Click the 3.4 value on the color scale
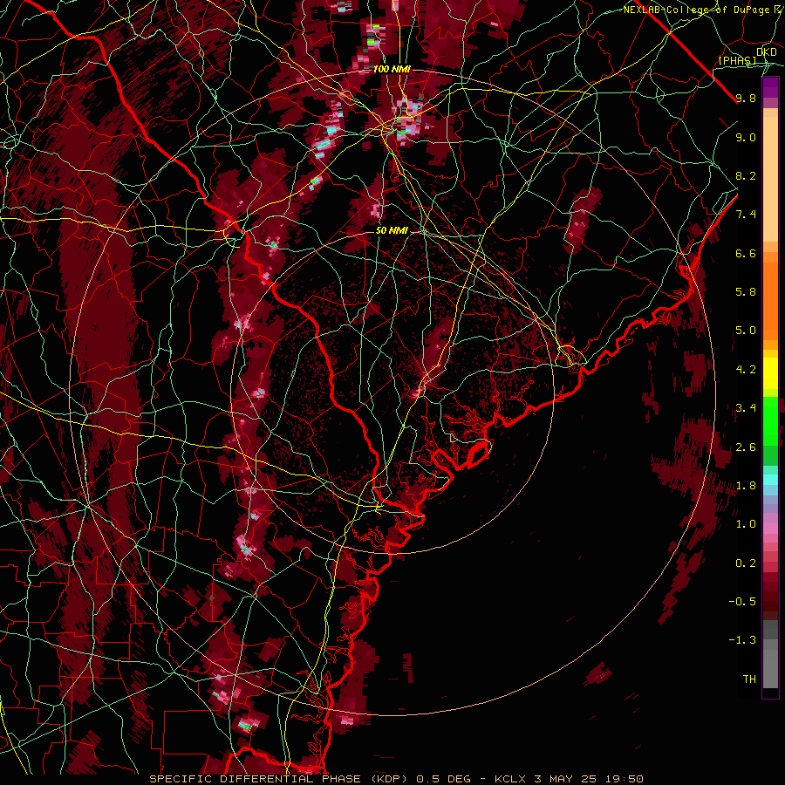Screen dimensions: 785x785 pos(746,408)
